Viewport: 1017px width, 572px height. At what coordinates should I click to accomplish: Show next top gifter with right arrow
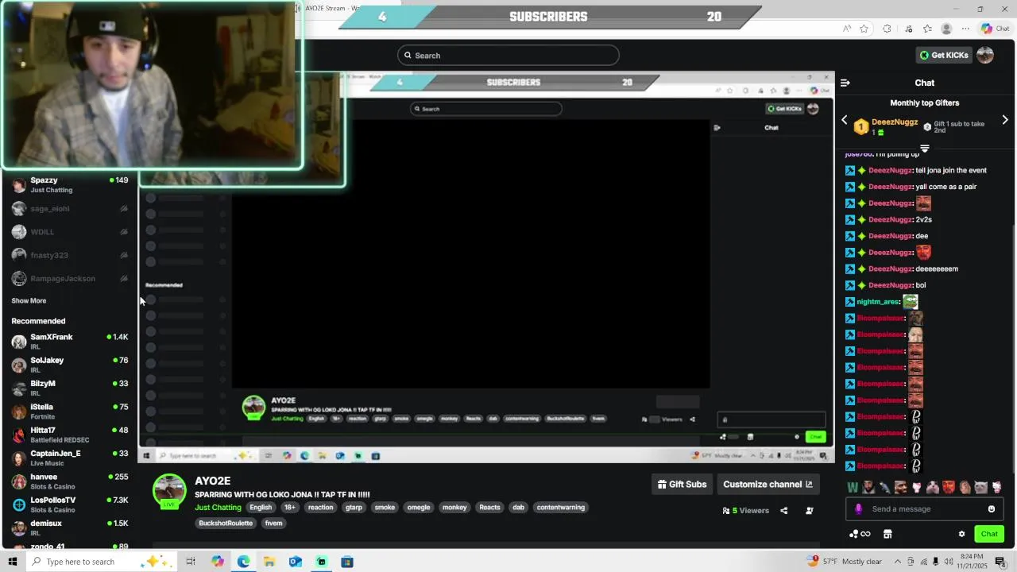(1005, 120)
